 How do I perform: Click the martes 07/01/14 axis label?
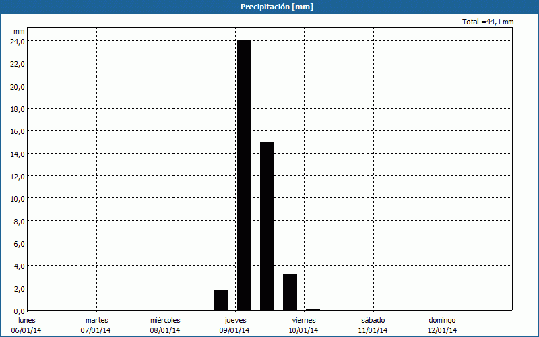(x=97, y=325)
